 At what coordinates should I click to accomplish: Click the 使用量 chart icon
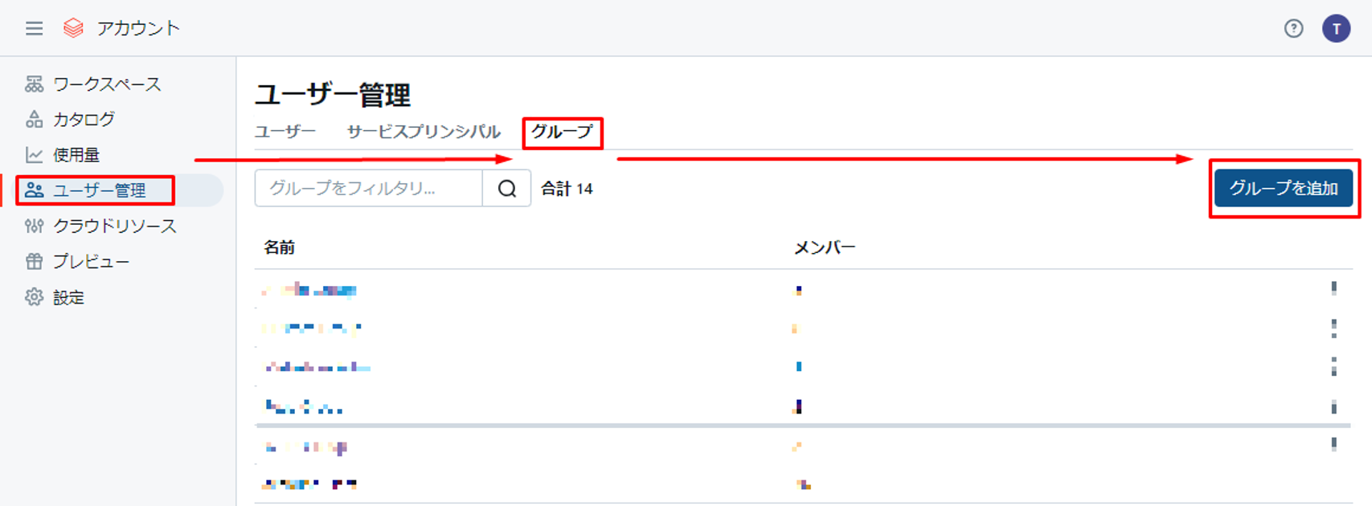pyautogui.click(x=34, y=155)
